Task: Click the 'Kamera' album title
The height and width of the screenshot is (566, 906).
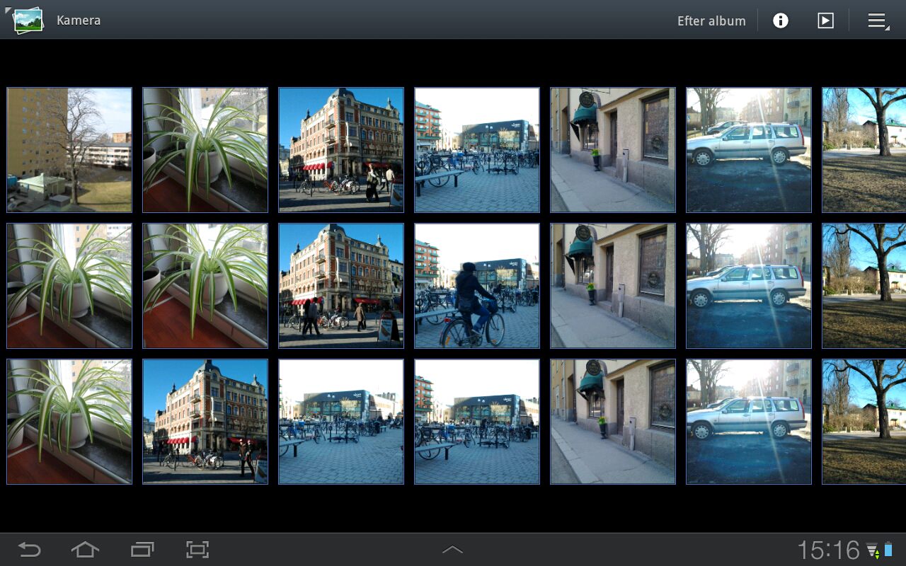Action: pos(79,20)
